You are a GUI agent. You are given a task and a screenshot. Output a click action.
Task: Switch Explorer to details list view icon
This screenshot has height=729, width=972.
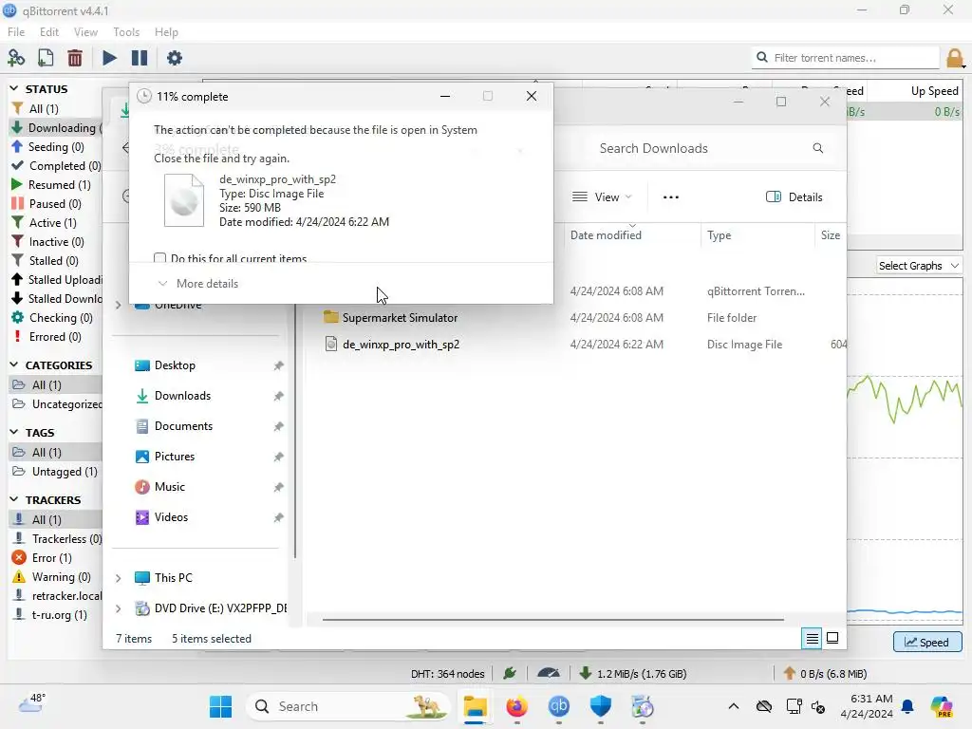coord(813,639)
